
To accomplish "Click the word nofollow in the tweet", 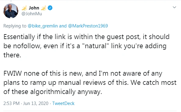I will click(x=27, y=46).
